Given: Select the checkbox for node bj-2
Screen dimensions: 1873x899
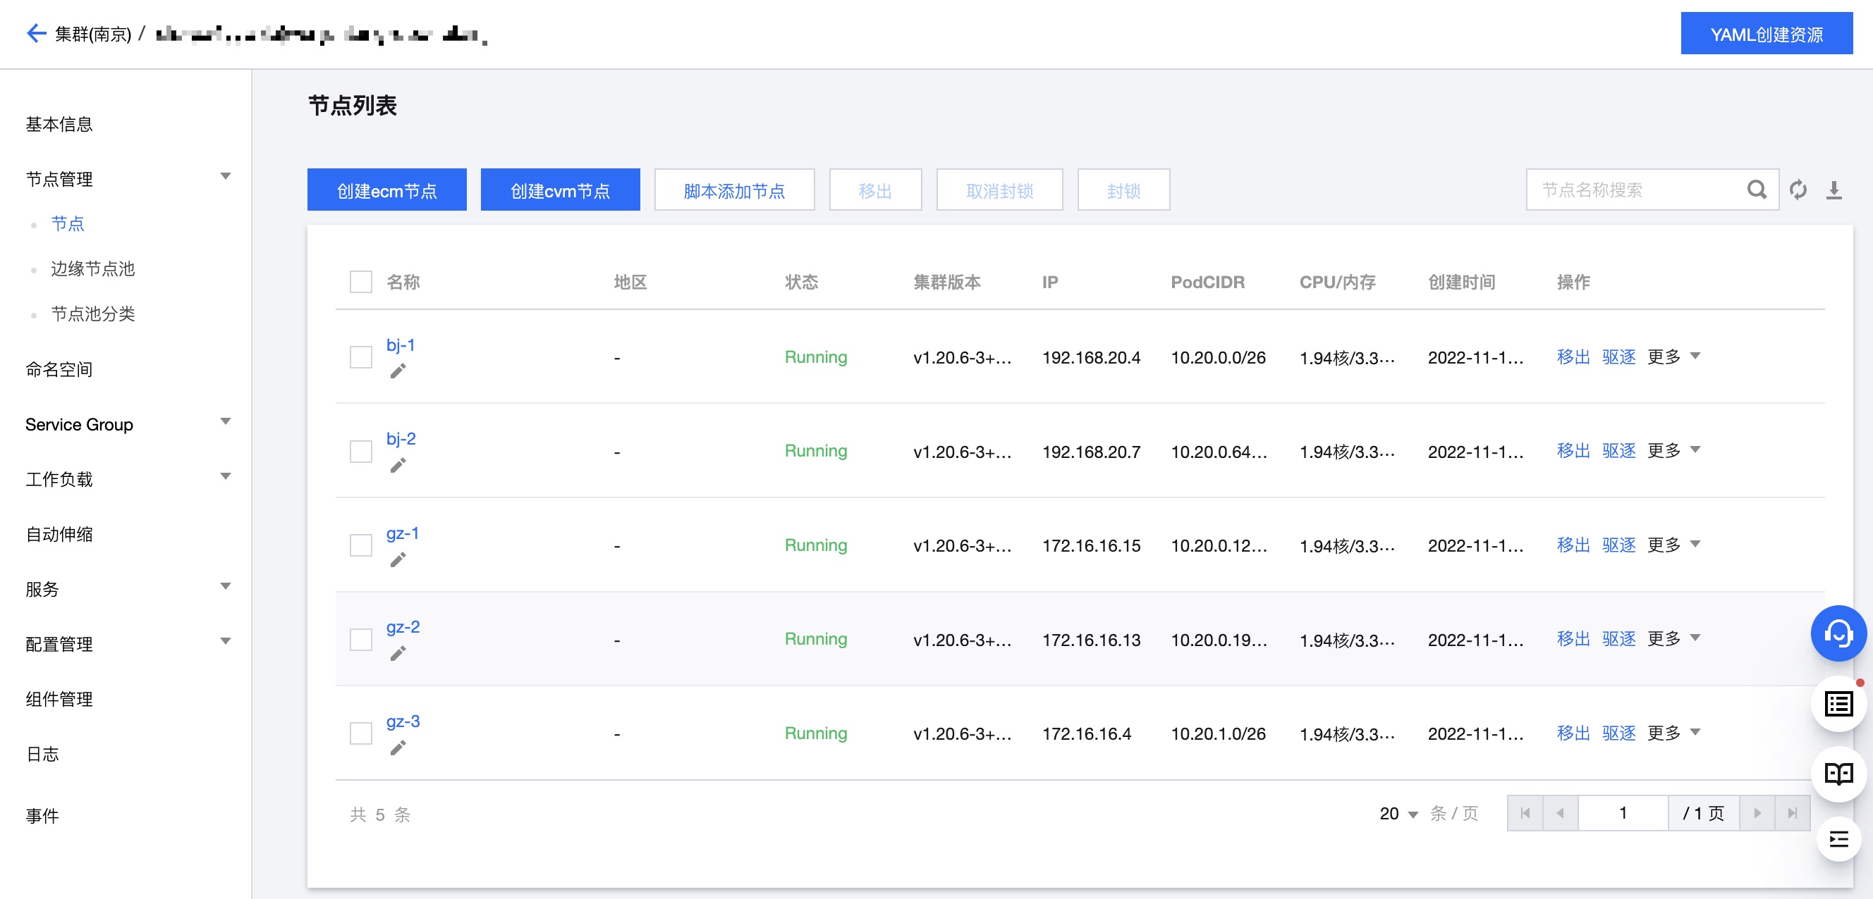Looking at the screenshot, I should 360,452.
